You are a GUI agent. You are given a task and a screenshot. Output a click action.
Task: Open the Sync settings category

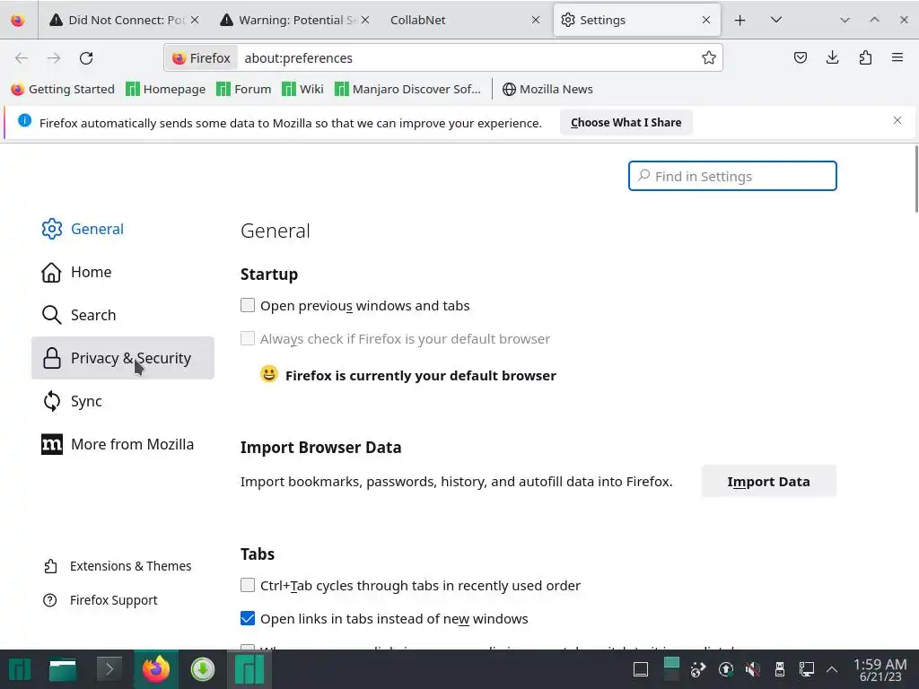(x=122, y=401)
